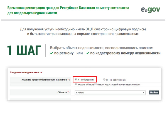Image resolution: width=167 pixels, height=115 pixels.
Task: Open the Область dropdown showing г. Астана
Action: click(110, 92)
